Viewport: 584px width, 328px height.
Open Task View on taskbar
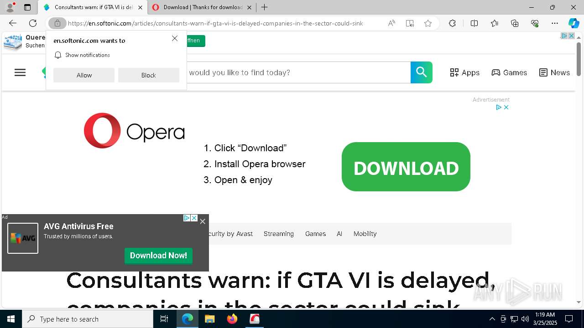[164, 319]
